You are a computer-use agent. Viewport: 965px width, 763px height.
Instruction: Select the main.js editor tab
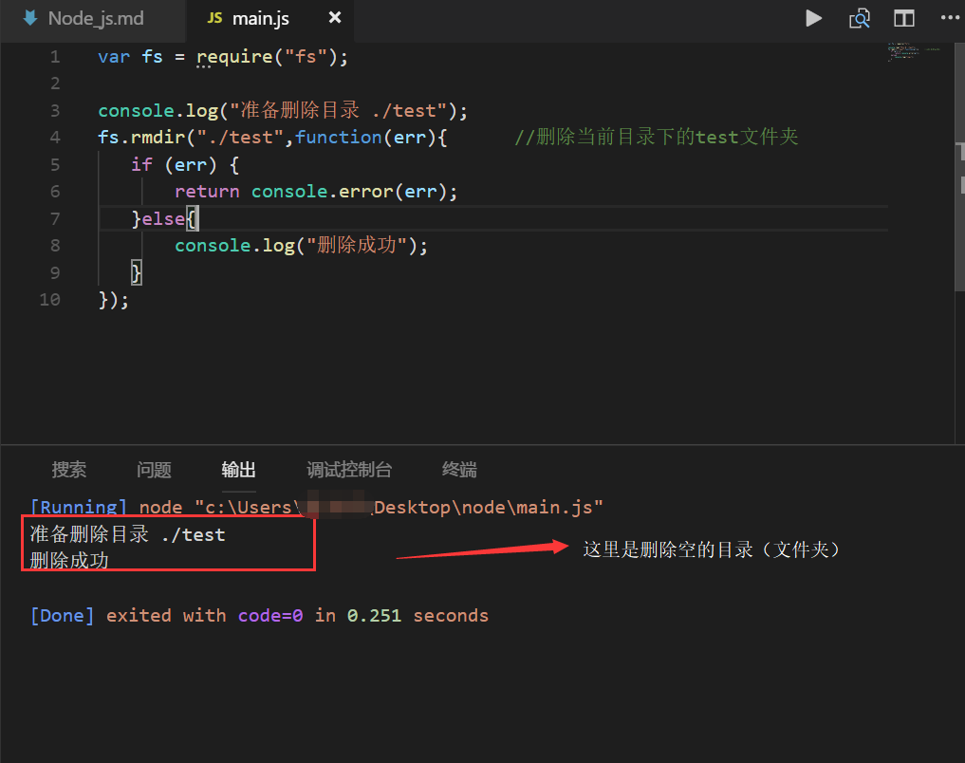261,19
